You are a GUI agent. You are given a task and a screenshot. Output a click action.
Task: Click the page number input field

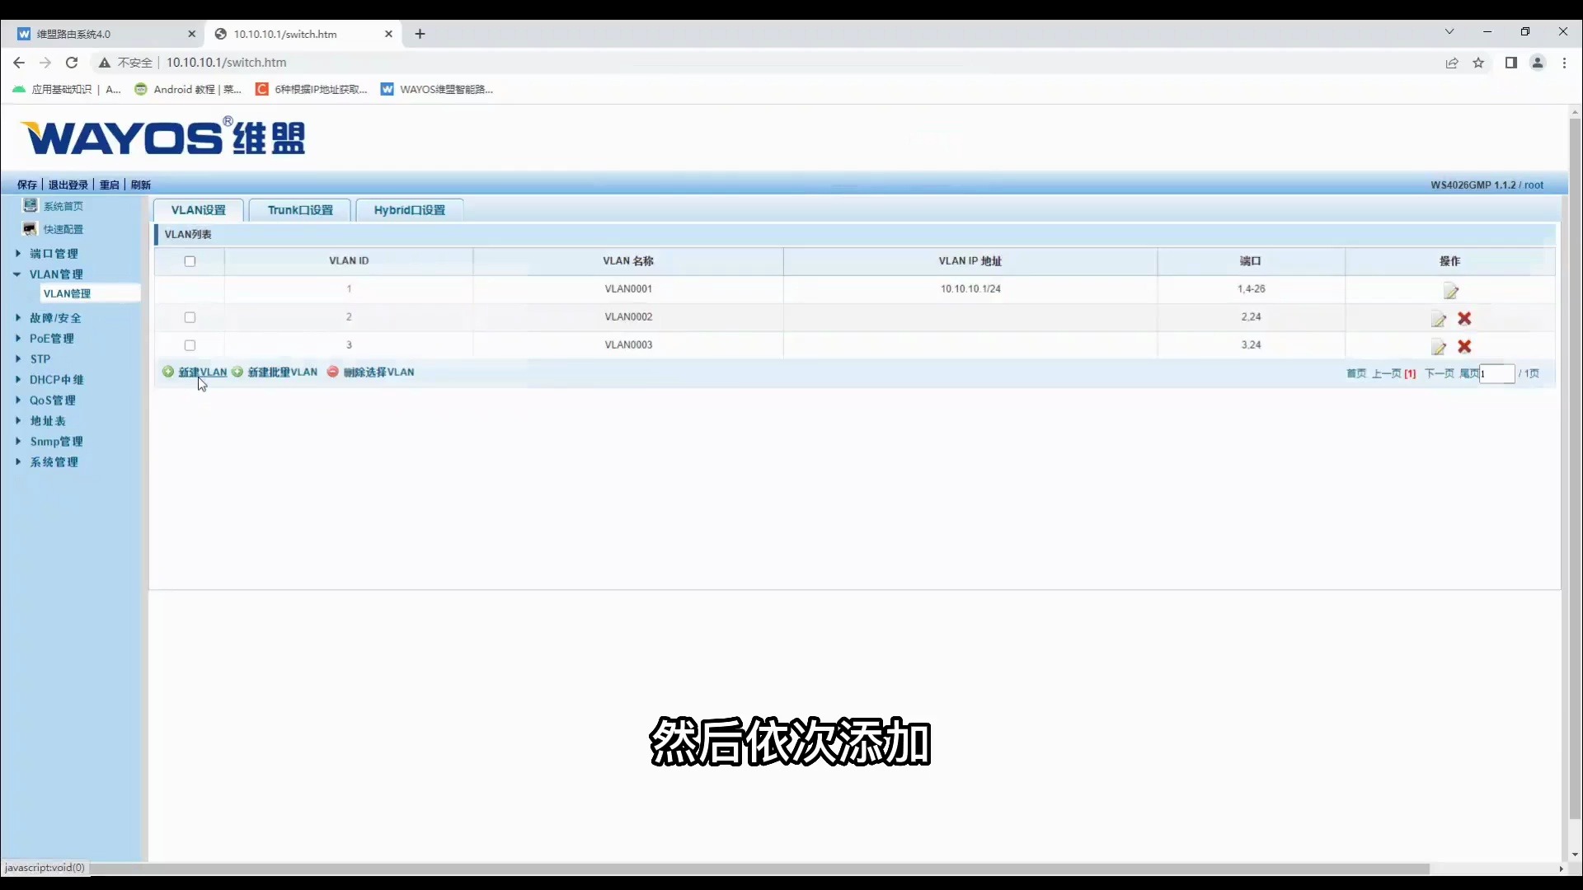tap(1497, 374)
